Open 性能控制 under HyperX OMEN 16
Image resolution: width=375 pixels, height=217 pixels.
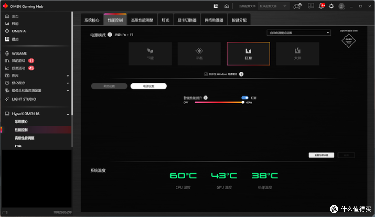[21, 130]
